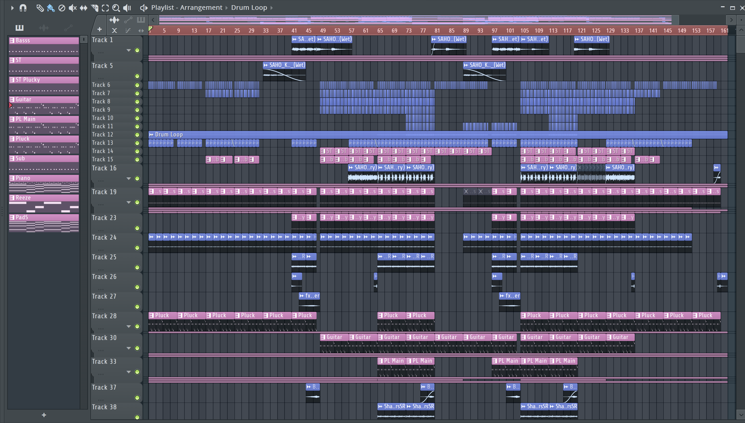The image size is (745, 423).
Task: Click the playhead marker at bar 1
Action: pyautogui.click(x=150, y=29)
